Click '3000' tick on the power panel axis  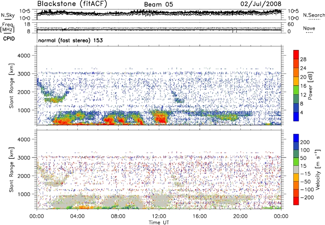24,74
